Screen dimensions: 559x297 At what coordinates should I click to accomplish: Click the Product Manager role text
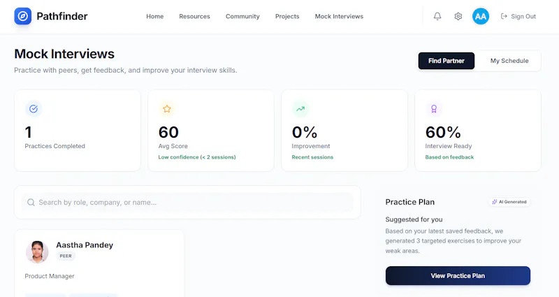tap(50, 276)
